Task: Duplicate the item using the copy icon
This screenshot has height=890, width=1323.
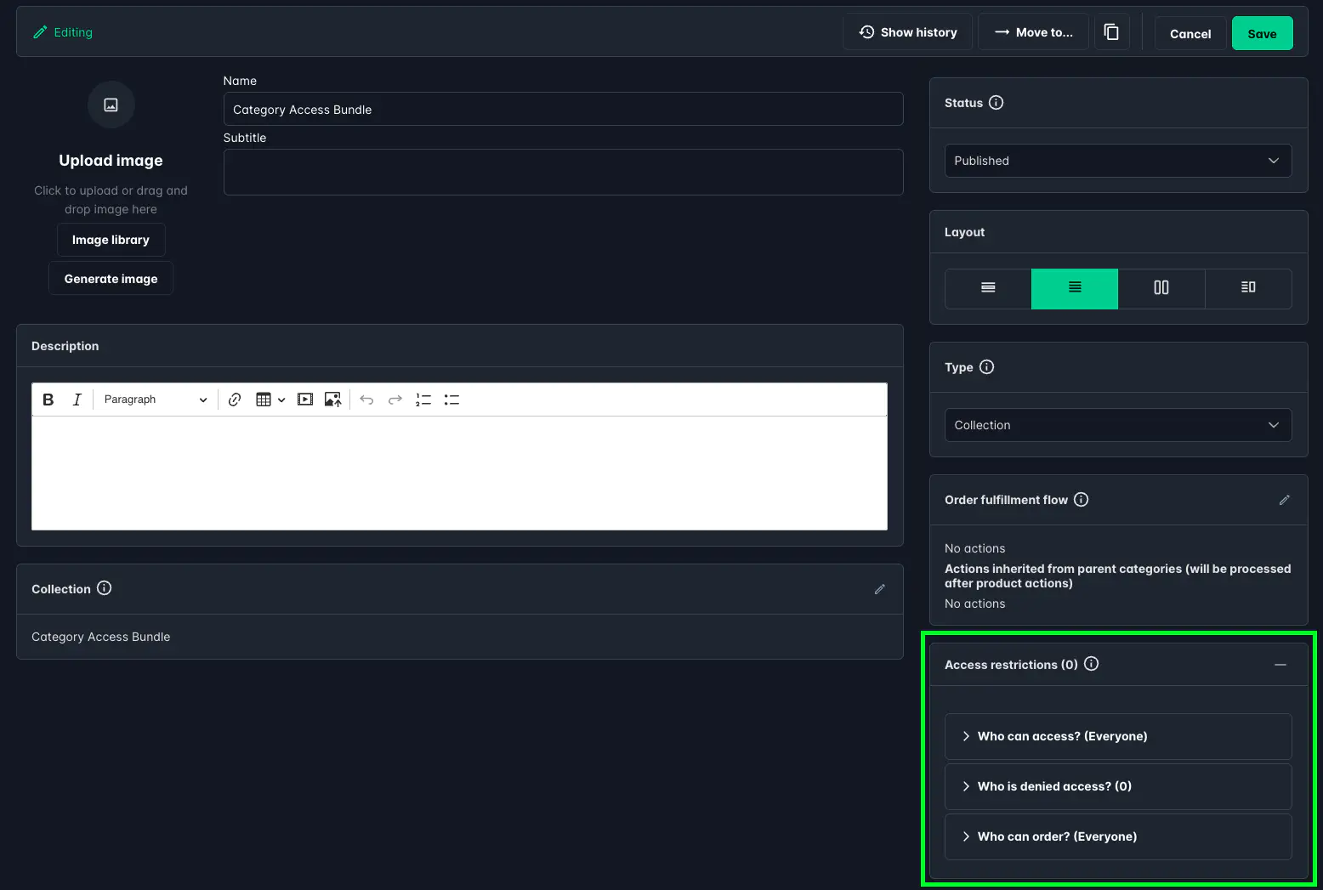Action: tap(1111, 31)
